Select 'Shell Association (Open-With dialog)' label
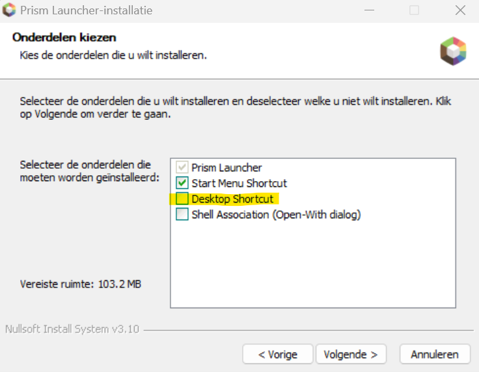The image size is (479, 372). click(x=276, y=215)
